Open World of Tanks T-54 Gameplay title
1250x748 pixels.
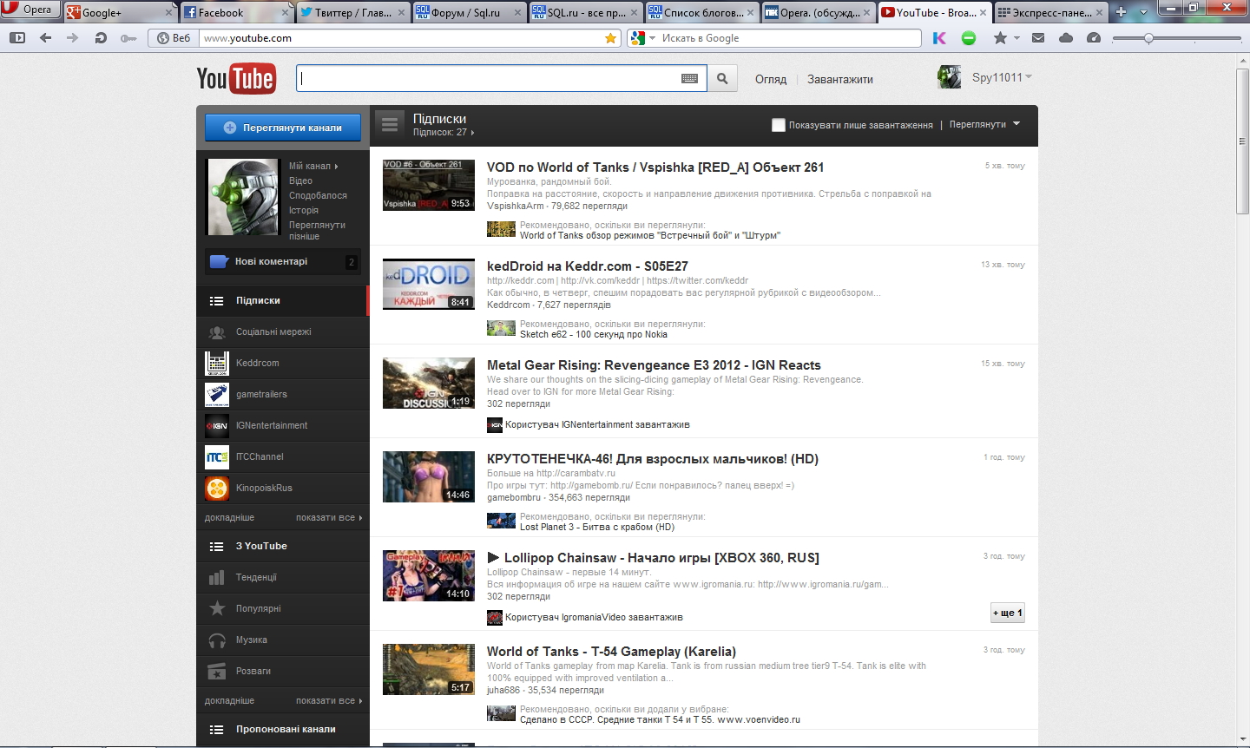coord(611,652)
